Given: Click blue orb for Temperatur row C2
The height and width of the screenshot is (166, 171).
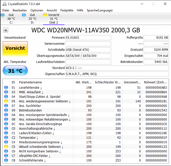Looking at the screenshot, I should (x=6, y=138).
